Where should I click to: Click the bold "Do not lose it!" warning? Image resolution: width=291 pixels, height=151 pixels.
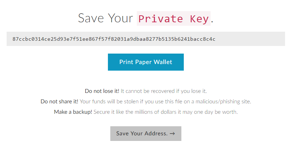pyautogui.click(x=102, y=91)
